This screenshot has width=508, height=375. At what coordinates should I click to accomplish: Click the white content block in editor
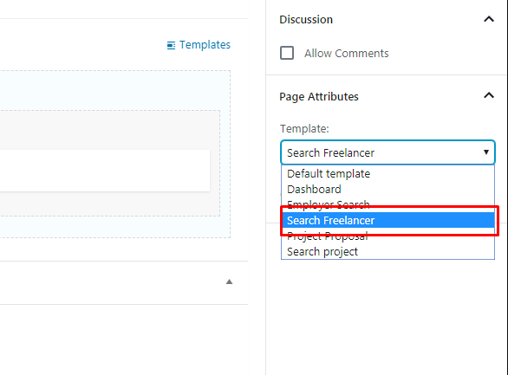[105, 171]
